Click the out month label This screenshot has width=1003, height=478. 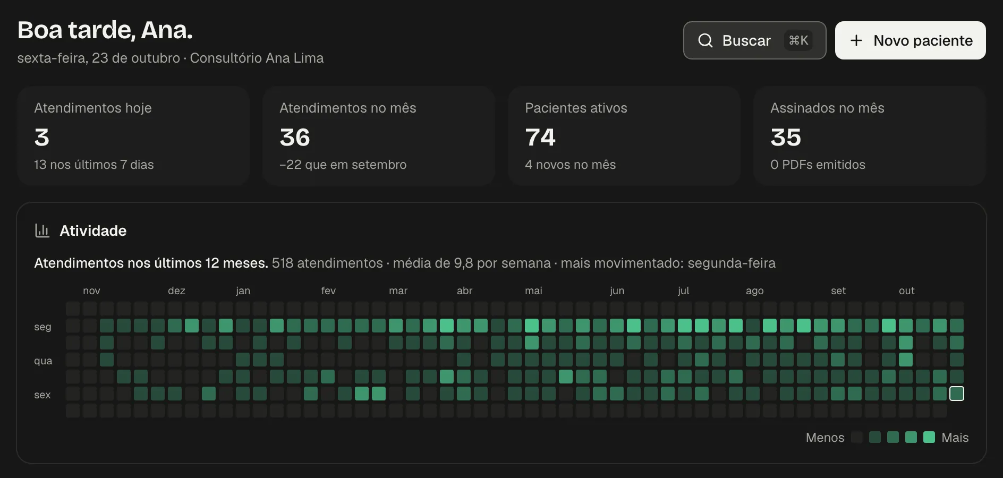click(x=907, y=291)
